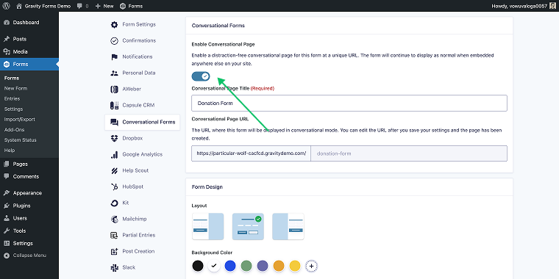559x279 pixels.
Task: Choose the green background color swatch
Action: point(246,266)
